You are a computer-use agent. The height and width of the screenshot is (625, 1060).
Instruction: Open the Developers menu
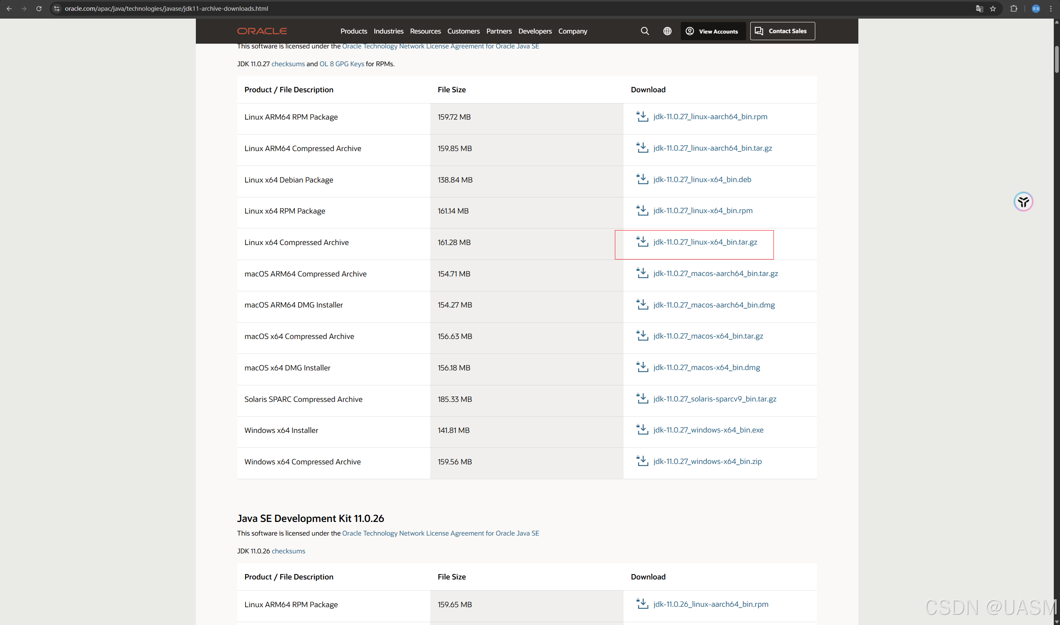[x=535, y=31]
